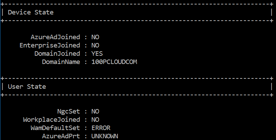Click the NO value beside AzureAdJoined

[x=95, y=37]
